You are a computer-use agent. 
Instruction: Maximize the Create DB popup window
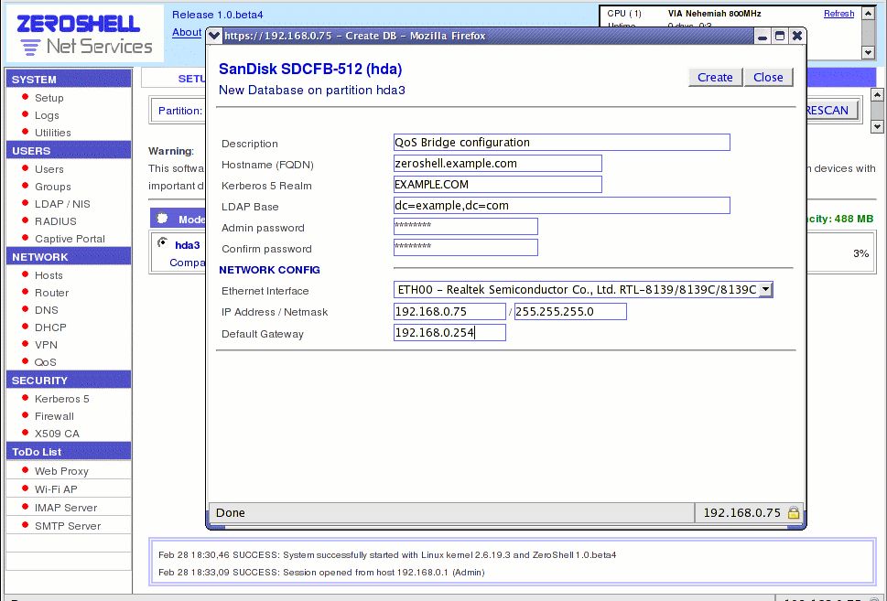(x=780, y=36)
